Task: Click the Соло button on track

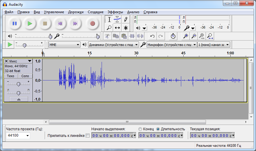Action: coord(25,76)
